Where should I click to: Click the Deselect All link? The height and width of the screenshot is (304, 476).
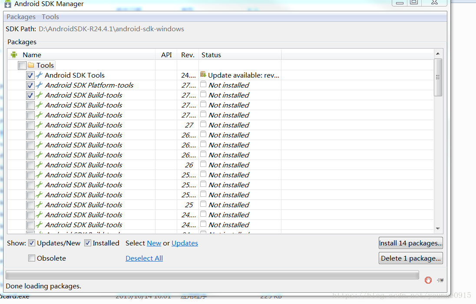tap(144, 258)
